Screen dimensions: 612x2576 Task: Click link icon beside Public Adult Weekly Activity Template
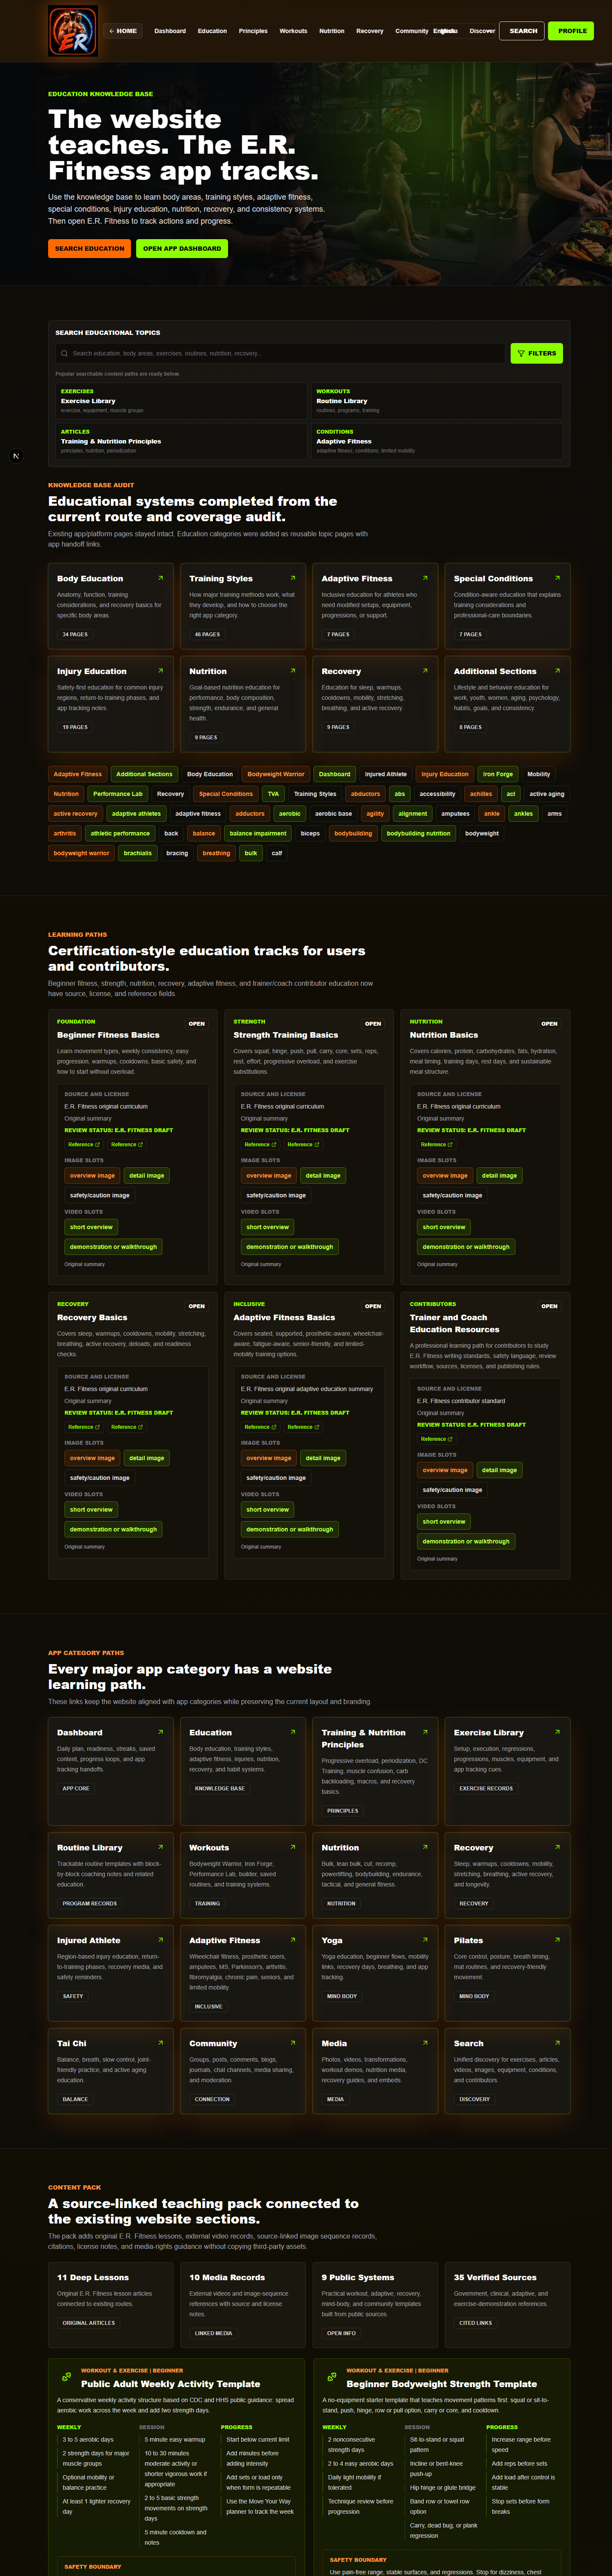pyautogui.click(x=67, y=2377)
